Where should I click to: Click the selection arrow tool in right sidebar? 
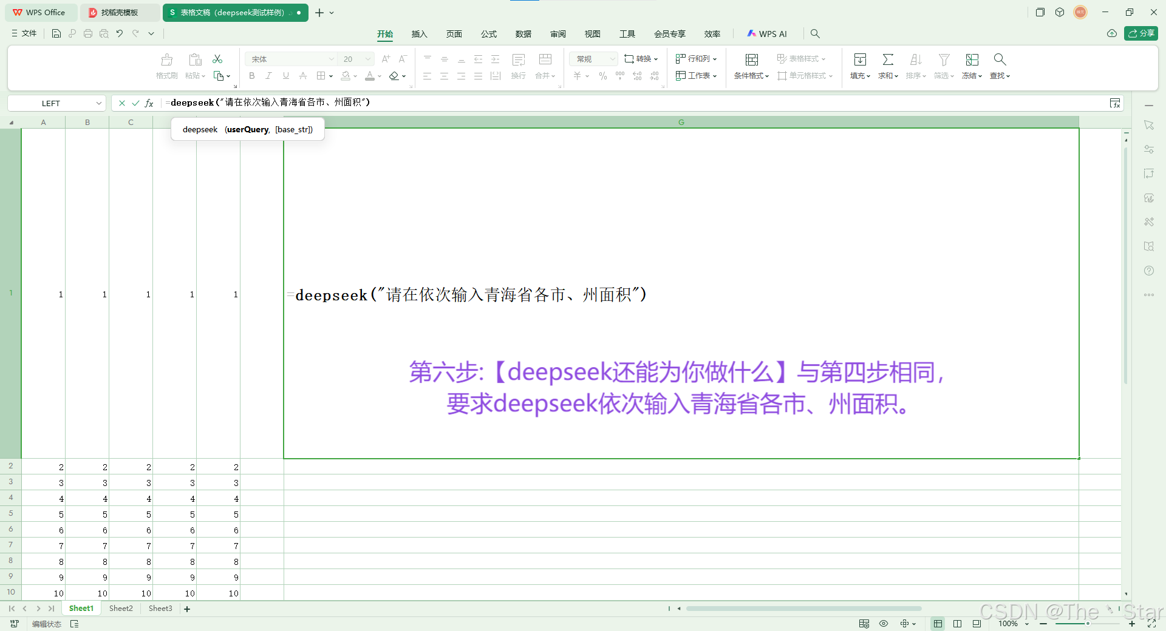(1148, 125)
